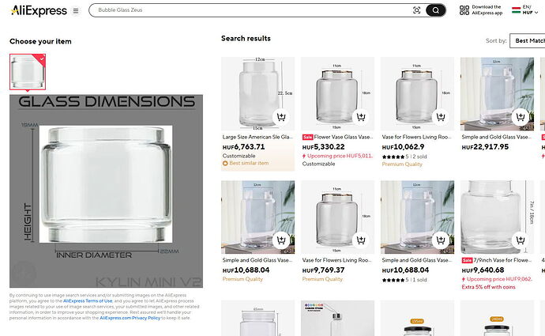Open the hamburger categories menu
Image resolution: width=545 pixels, height=336 pixels.
[75, 10]
